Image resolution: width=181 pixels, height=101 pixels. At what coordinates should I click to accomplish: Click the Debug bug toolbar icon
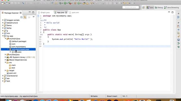click(x=60, y=3)
